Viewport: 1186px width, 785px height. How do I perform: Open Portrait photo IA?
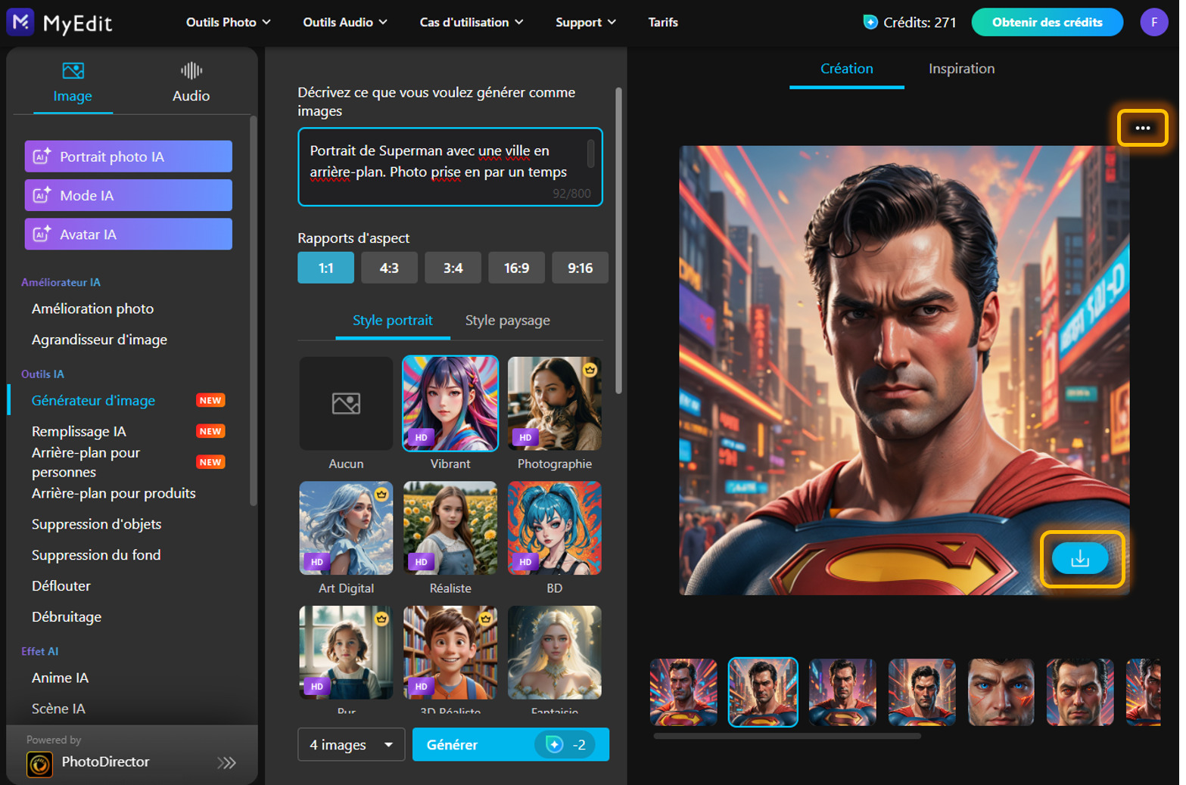click(x=128, y=157)
